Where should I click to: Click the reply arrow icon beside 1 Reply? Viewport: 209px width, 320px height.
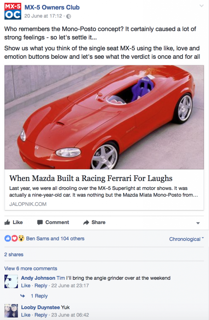[22, 296]
